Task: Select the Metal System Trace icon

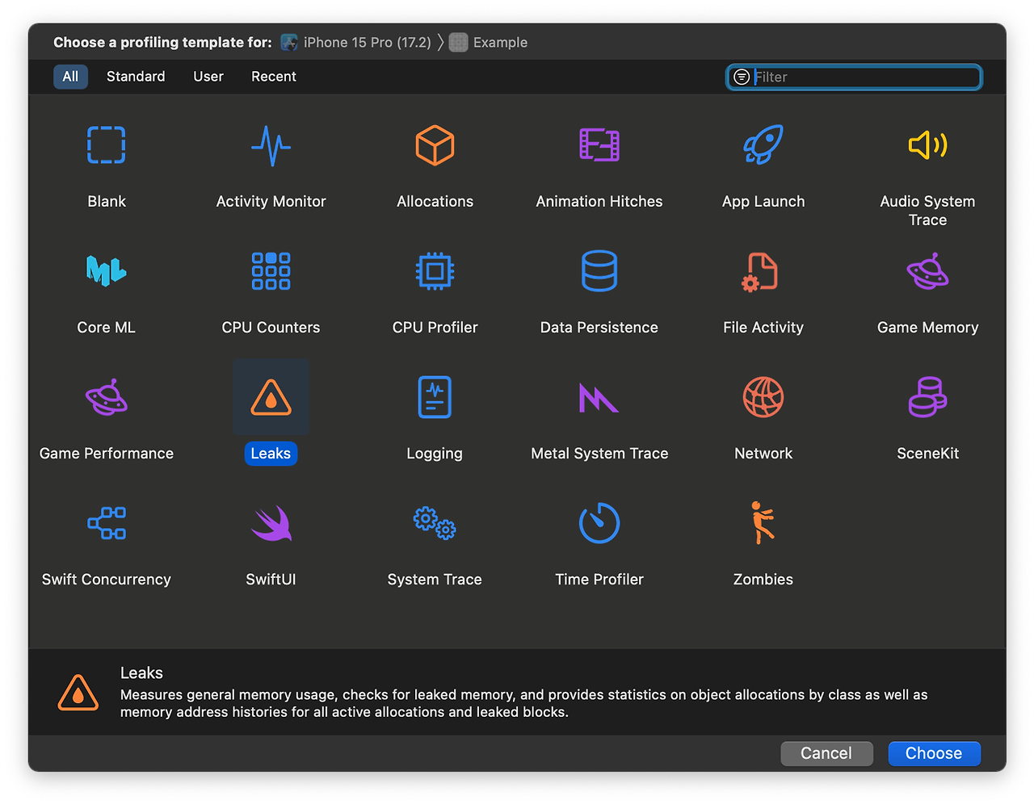Action: tap(599, 397)
